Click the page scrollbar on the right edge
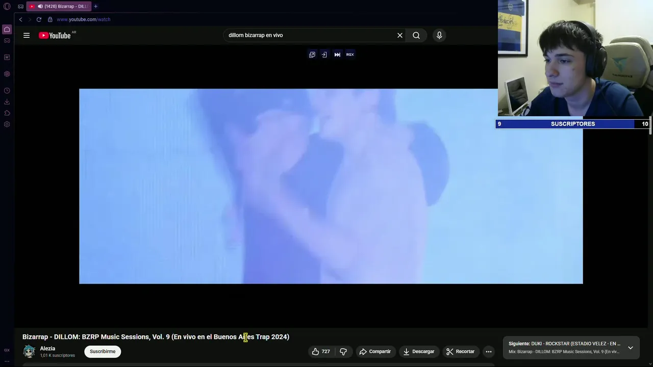Viewport: 653px width, 367px height. click(x=650, y=125)
